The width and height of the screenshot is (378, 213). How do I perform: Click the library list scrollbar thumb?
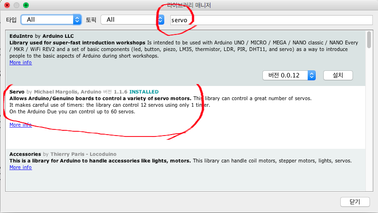click(x=369, y=40)
